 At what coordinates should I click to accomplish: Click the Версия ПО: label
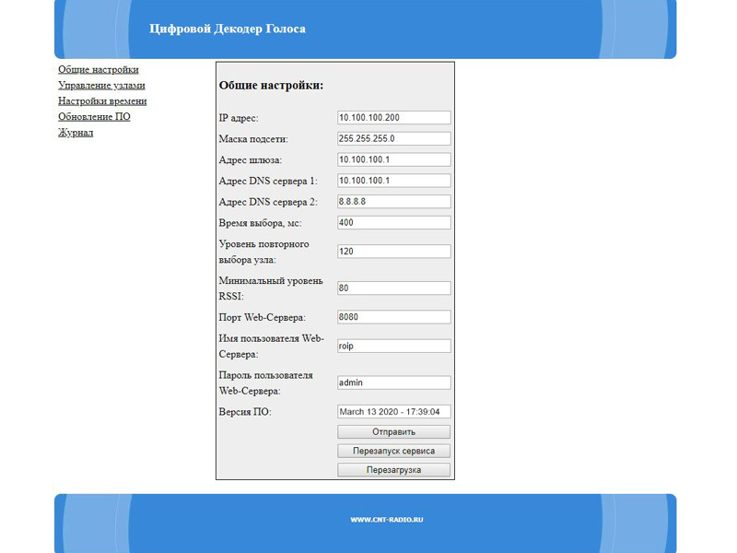(245, 412)
